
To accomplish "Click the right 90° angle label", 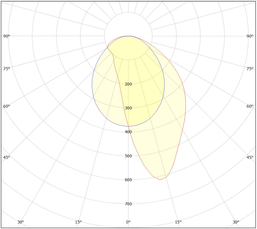I will [x=250, y=36].
